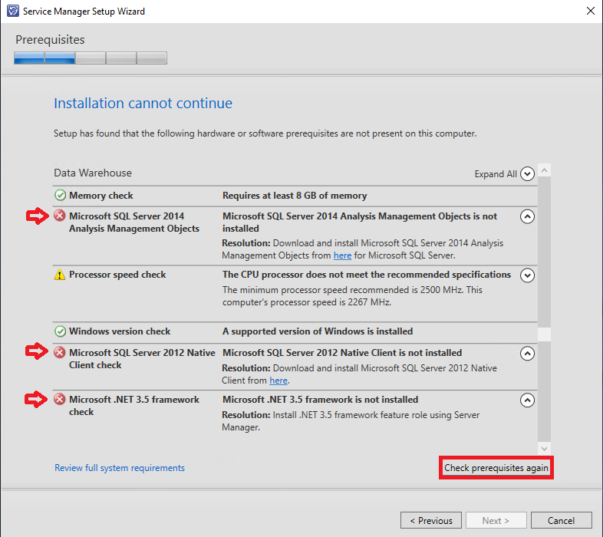Select the 'Windows version check' label
The image size is (603, 537).
120,331
